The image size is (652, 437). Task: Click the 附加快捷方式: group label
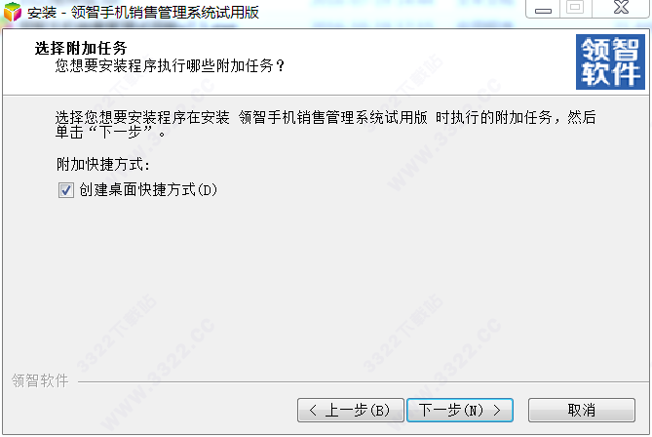click(x=103, y=165)
